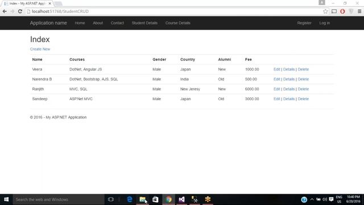Go to Student Details in the navbar
Viewport: 364px width, 205px height.
tap(144, 23)
